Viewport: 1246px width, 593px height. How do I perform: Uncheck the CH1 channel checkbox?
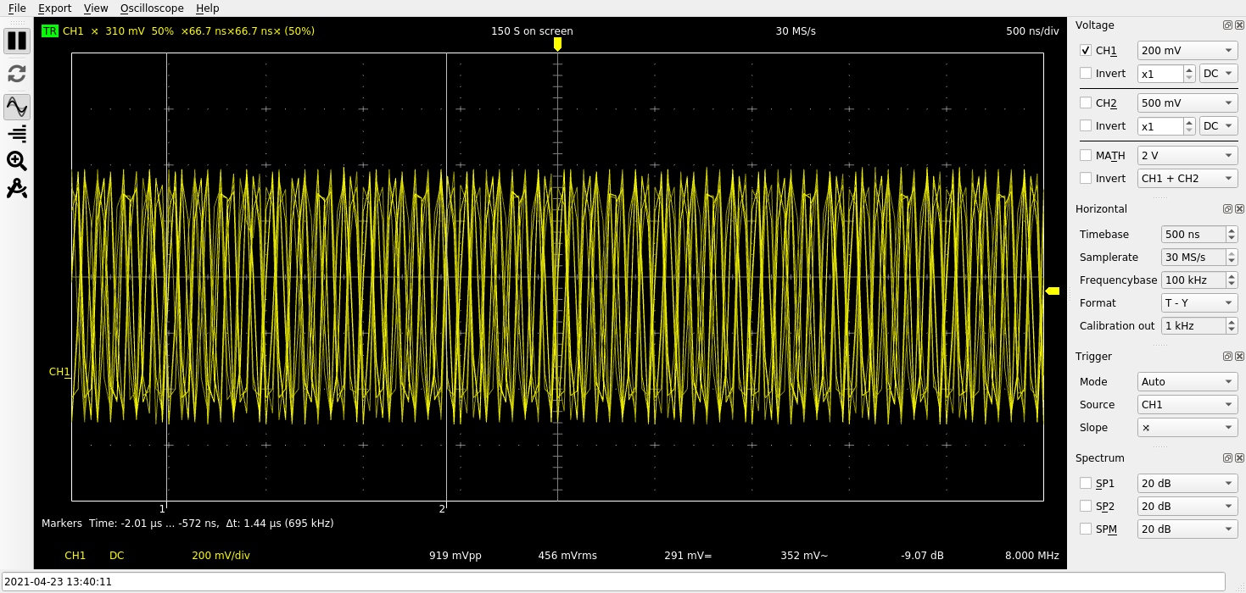pyautogui.click(x=1086, y=51)
